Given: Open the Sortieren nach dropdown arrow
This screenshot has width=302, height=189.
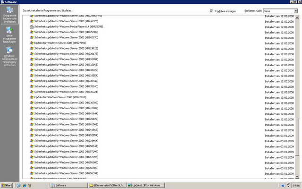Looking at the screenshot, I should [x=296, y=11].
